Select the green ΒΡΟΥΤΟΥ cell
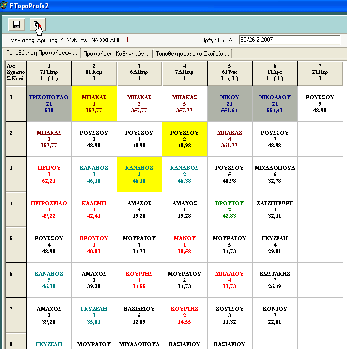347x349 pixels. pos(229,209)
